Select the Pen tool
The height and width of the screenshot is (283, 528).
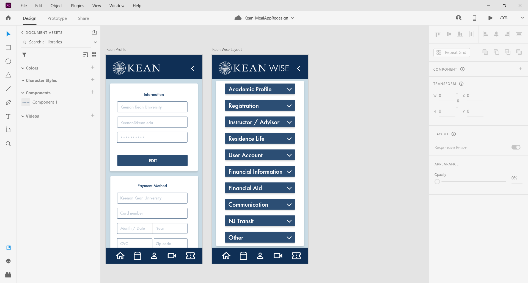point(8,102)
